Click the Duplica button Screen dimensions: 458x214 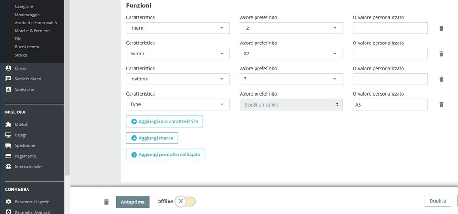437,201
